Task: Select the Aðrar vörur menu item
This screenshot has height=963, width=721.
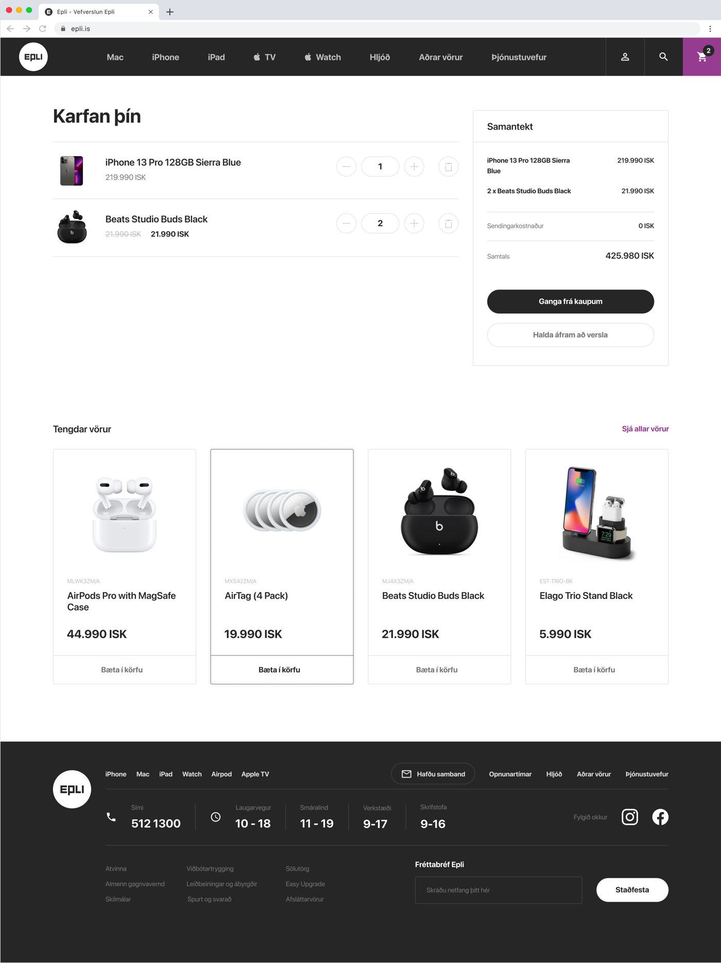Action: (x=441, y=57)
